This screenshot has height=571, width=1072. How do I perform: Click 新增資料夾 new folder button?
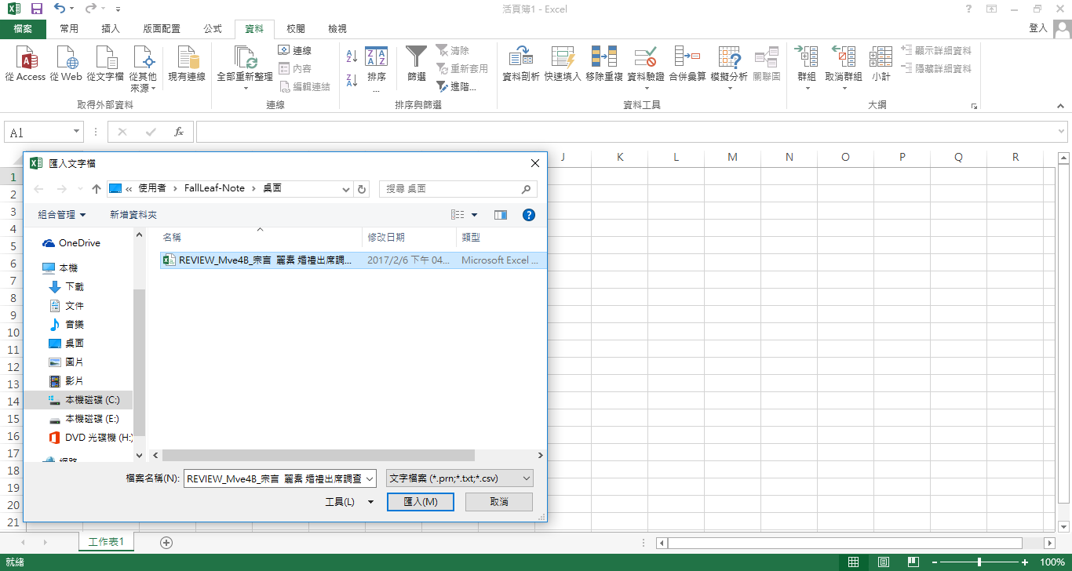(133, 214)
